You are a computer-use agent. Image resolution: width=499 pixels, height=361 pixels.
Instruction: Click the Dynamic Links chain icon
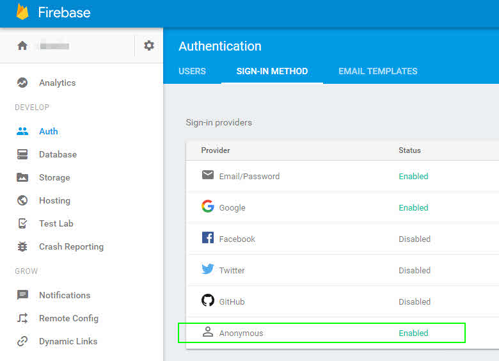22,341
